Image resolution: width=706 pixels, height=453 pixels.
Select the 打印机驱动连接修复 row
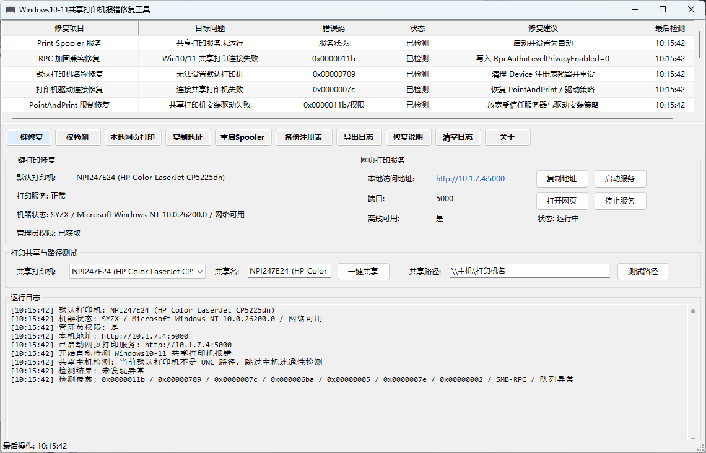(349, 90)
